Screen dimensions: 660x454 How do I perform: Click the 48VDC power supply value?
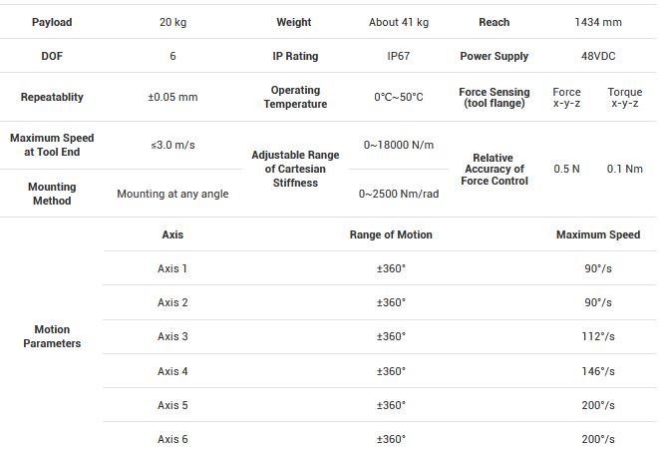(x=596, y=57)
